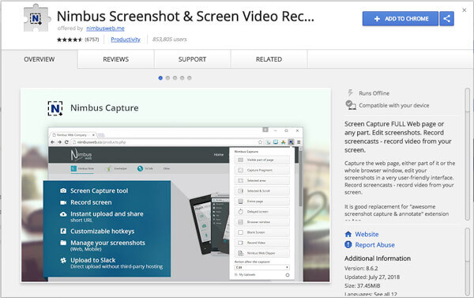The image size is (474, 298).
Task: Click the Nimbus Capture N logo
Action: tap(55, 108)
